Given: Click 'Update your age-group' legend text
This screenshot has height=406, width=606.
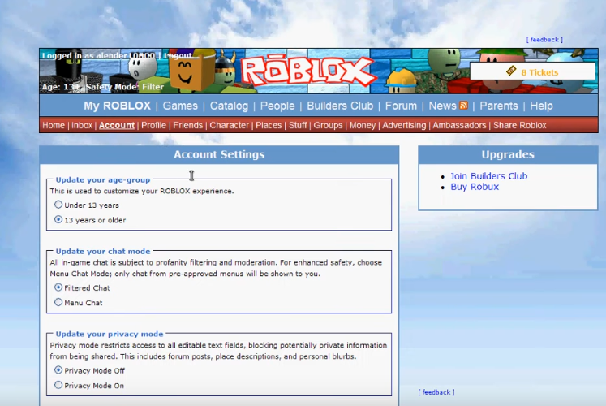Looking at the screenshot, I should click(103, 179).
